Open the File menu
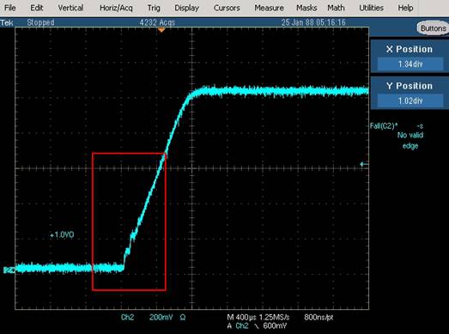The width and height of the screenshot is (449, 334). click(x=10, y=8)
